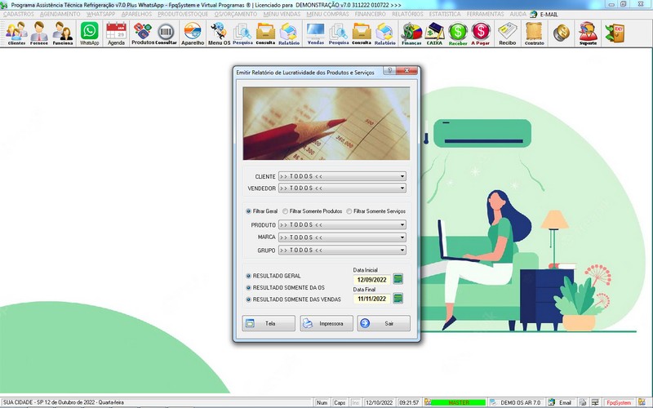Click the Data Final date field
The height and width of the screenshot is (408, 653).
tap(371, 299)
